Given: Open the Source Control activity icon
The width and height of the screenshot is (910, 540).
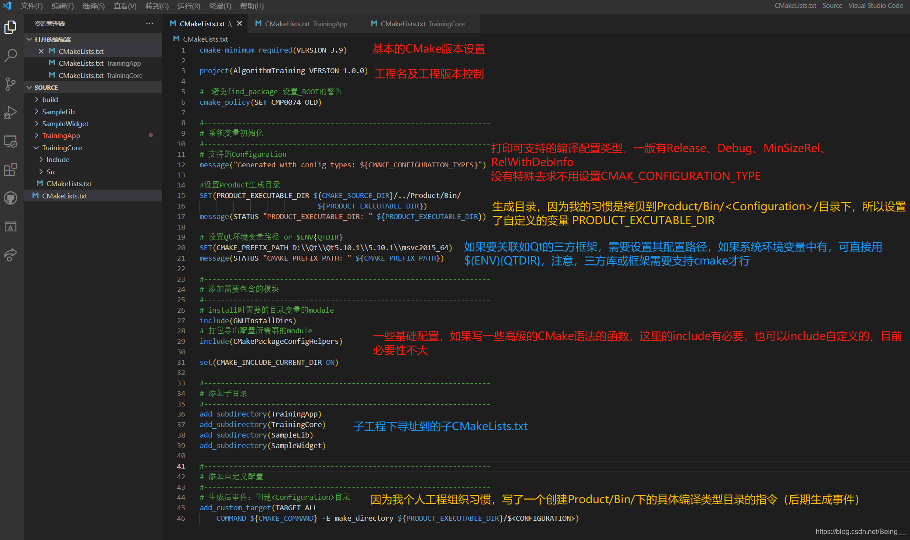Looking at the screenshot, I should click(11, 84).
